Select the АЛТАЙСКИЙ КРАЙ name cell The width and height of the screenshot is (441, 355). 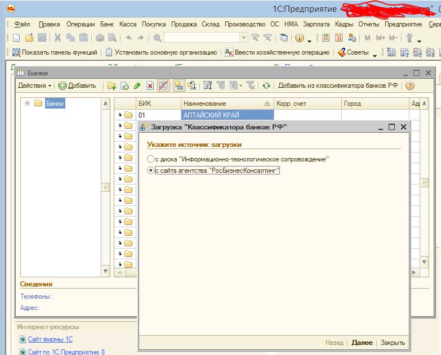tap(227, 115)
